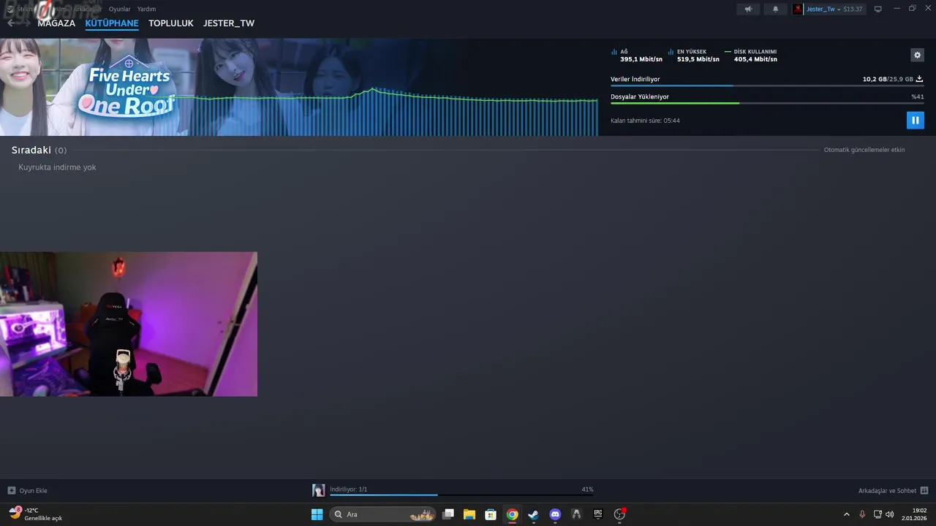Screen dimensions: 936x526
Task: Open volume control tray icon
Action: click(x=889, y=514)
